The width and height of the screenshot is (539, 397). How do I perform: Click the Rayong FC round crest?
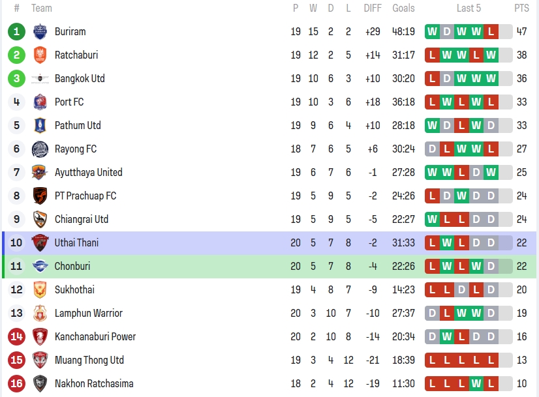(x=40, y=149)
